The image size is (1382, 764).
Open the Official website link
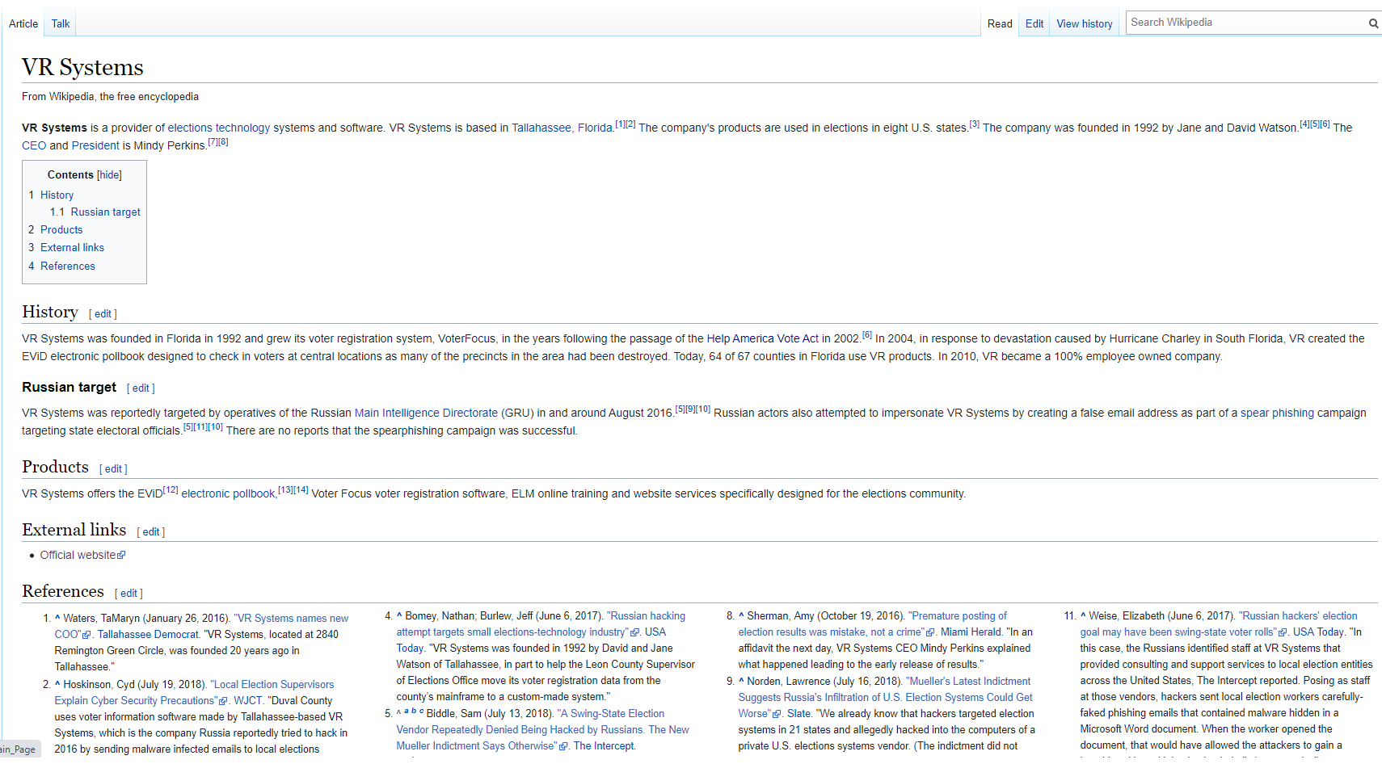78,555
